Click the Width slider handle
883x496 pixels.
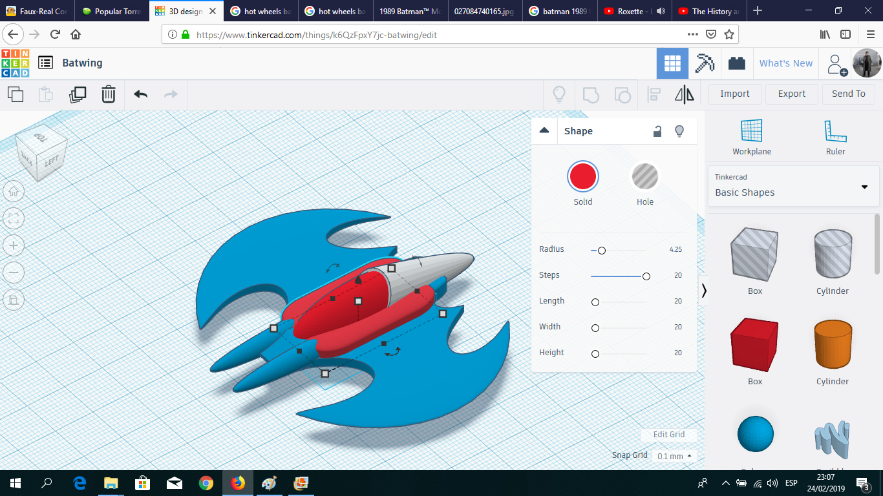point(595,327)
